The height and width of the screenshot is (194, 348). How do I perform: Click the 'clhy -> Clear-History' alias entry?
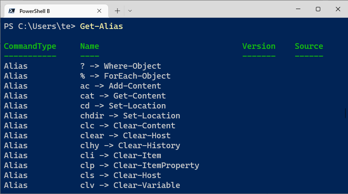[x=130, y=146]
